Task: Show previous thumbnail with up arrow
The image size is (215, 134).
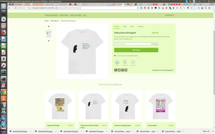Action: click(x=48, y=26)
